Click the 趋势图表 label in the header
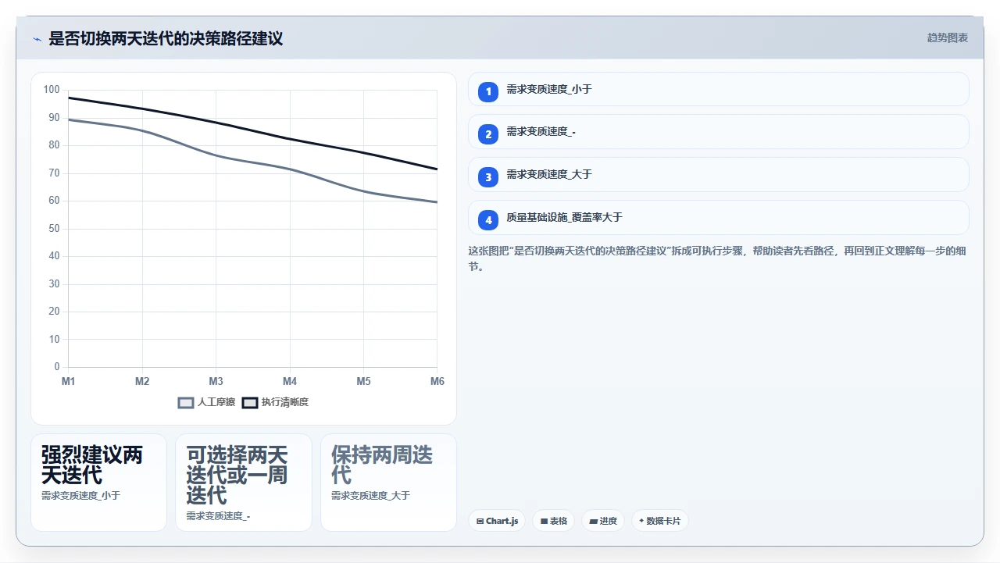Viewport: 1000px width, 563px height. tap(948, 37)
